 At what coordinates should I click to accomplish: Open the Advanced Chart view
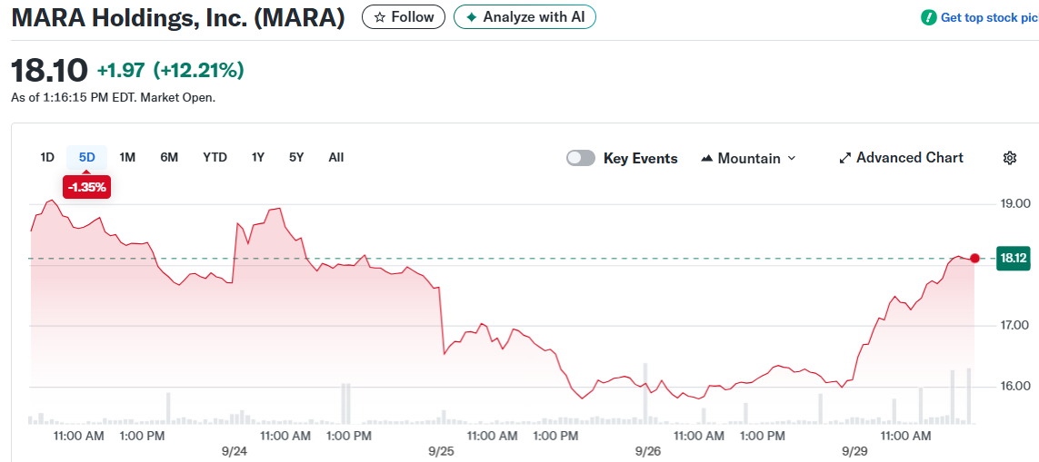point(901,158)
